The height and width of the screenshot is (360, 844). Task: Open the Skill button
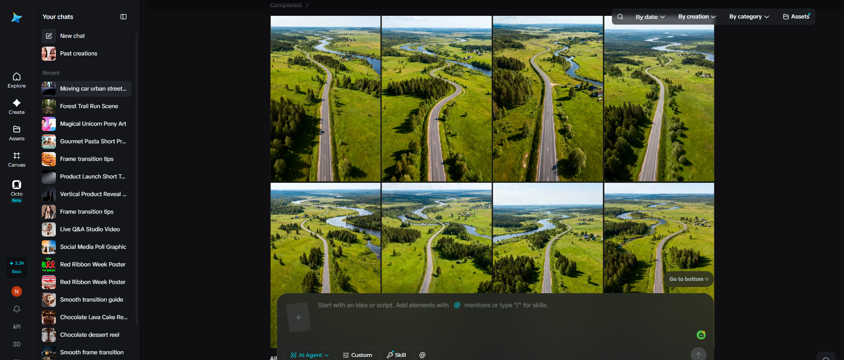coord(397,355)
